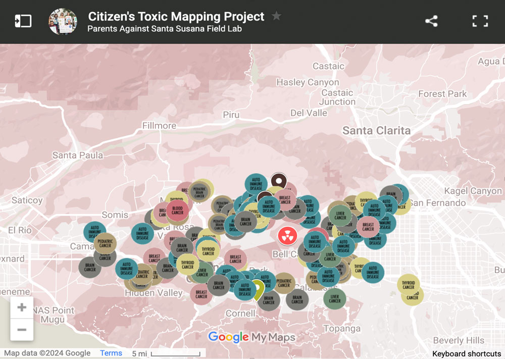Enter fullscreen map view
Image resolution: width=505 pixels, height=359 pixels.
[480, 21]
